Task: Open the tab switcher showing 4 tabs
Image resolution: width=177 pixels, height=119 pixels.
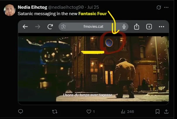Action: tap(149, 27)
